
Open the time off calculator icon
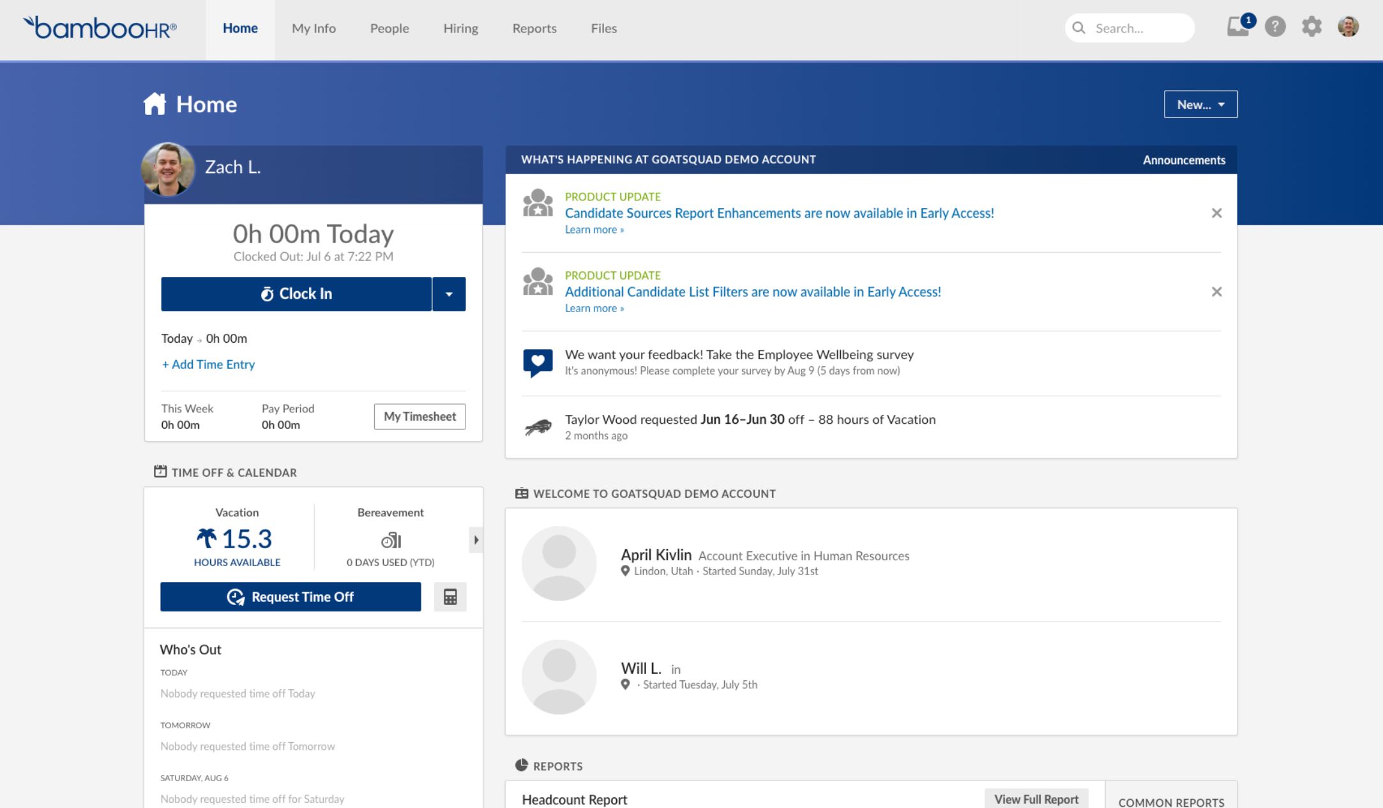450,596
